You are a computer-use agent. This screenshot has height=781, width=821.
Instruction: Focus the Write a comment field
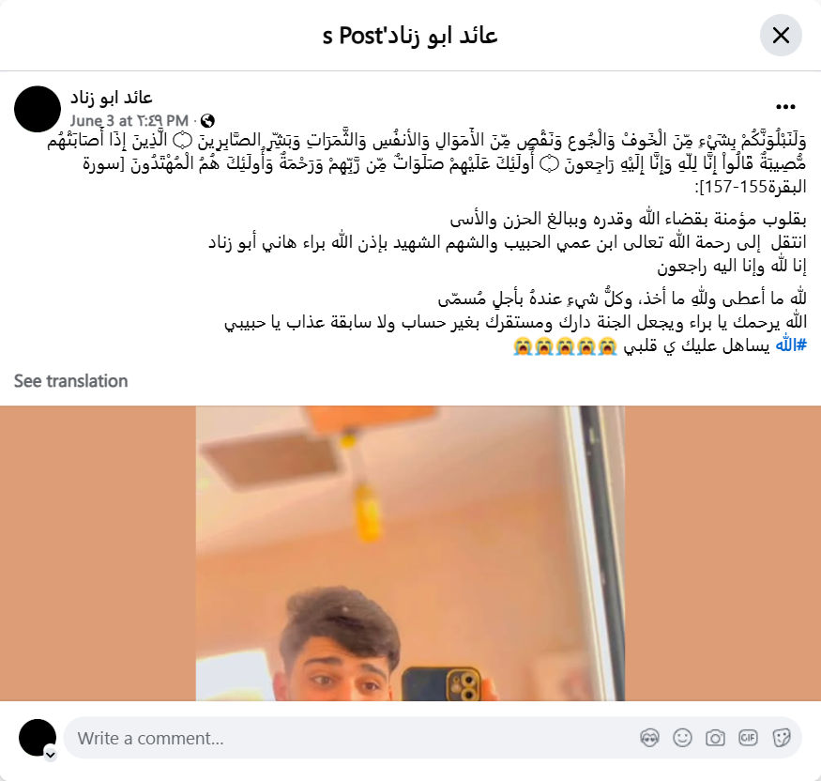click(356, 738)
